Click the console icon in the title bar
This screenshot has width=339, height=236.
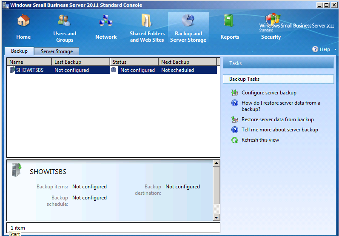pos(6,5)
